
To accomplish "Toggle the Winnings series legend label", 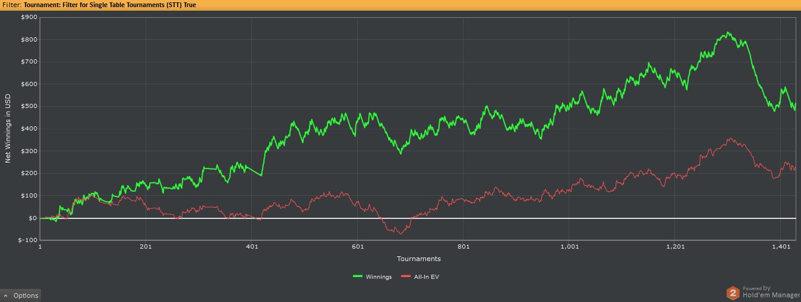I will pyautogui.click(x=379, y=276).
